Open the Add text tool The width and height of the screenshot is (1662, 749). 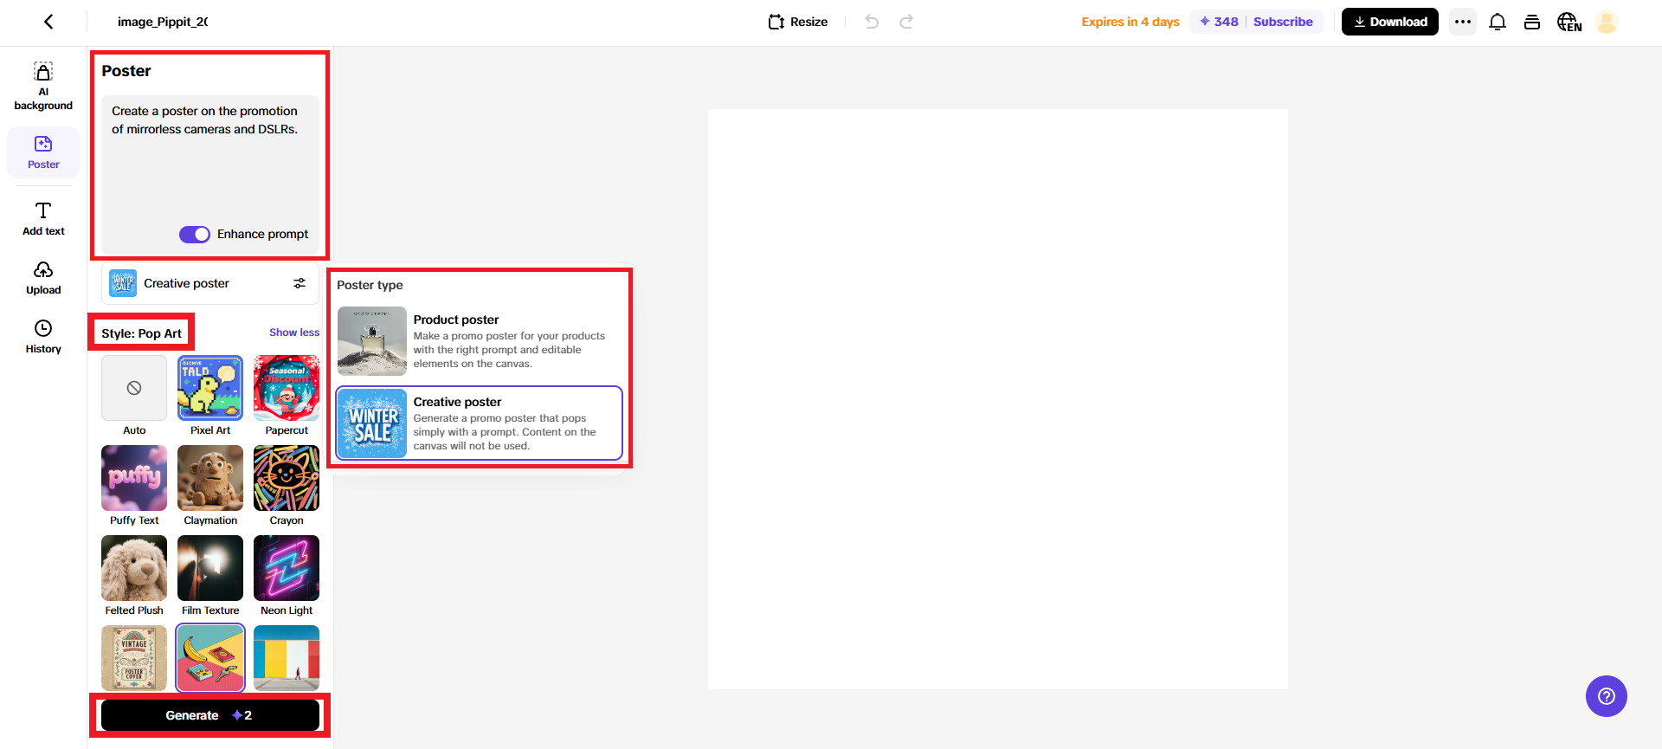tap(43, 218)
